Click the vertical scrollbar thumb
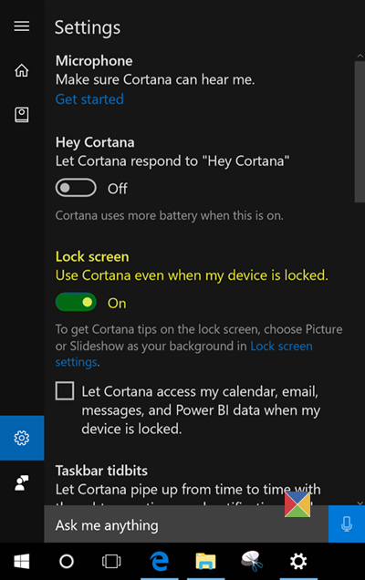This screenshot has width=365, height=580. tap(360, 131)
